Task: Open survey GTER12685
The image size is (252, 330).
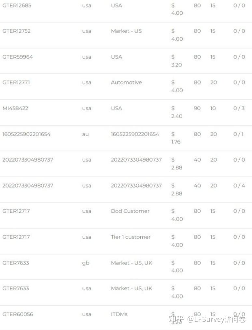Action: tap(17, 6)
